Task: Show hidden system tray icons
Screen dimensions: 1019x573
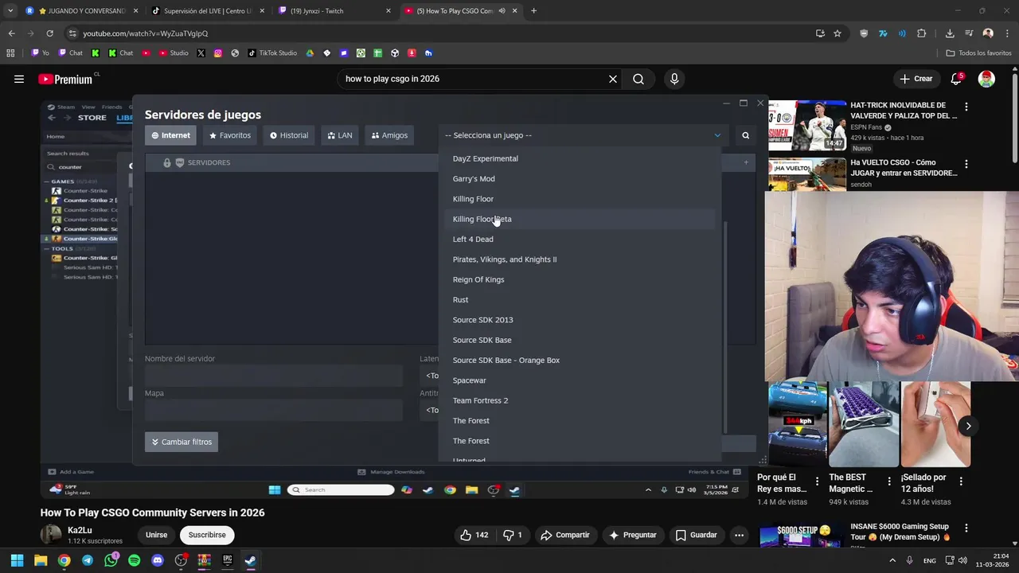Action: pyautogui.click(x=892, y=560)
